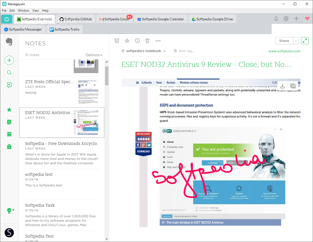Click the ZTE note thumbnail image

88,92
